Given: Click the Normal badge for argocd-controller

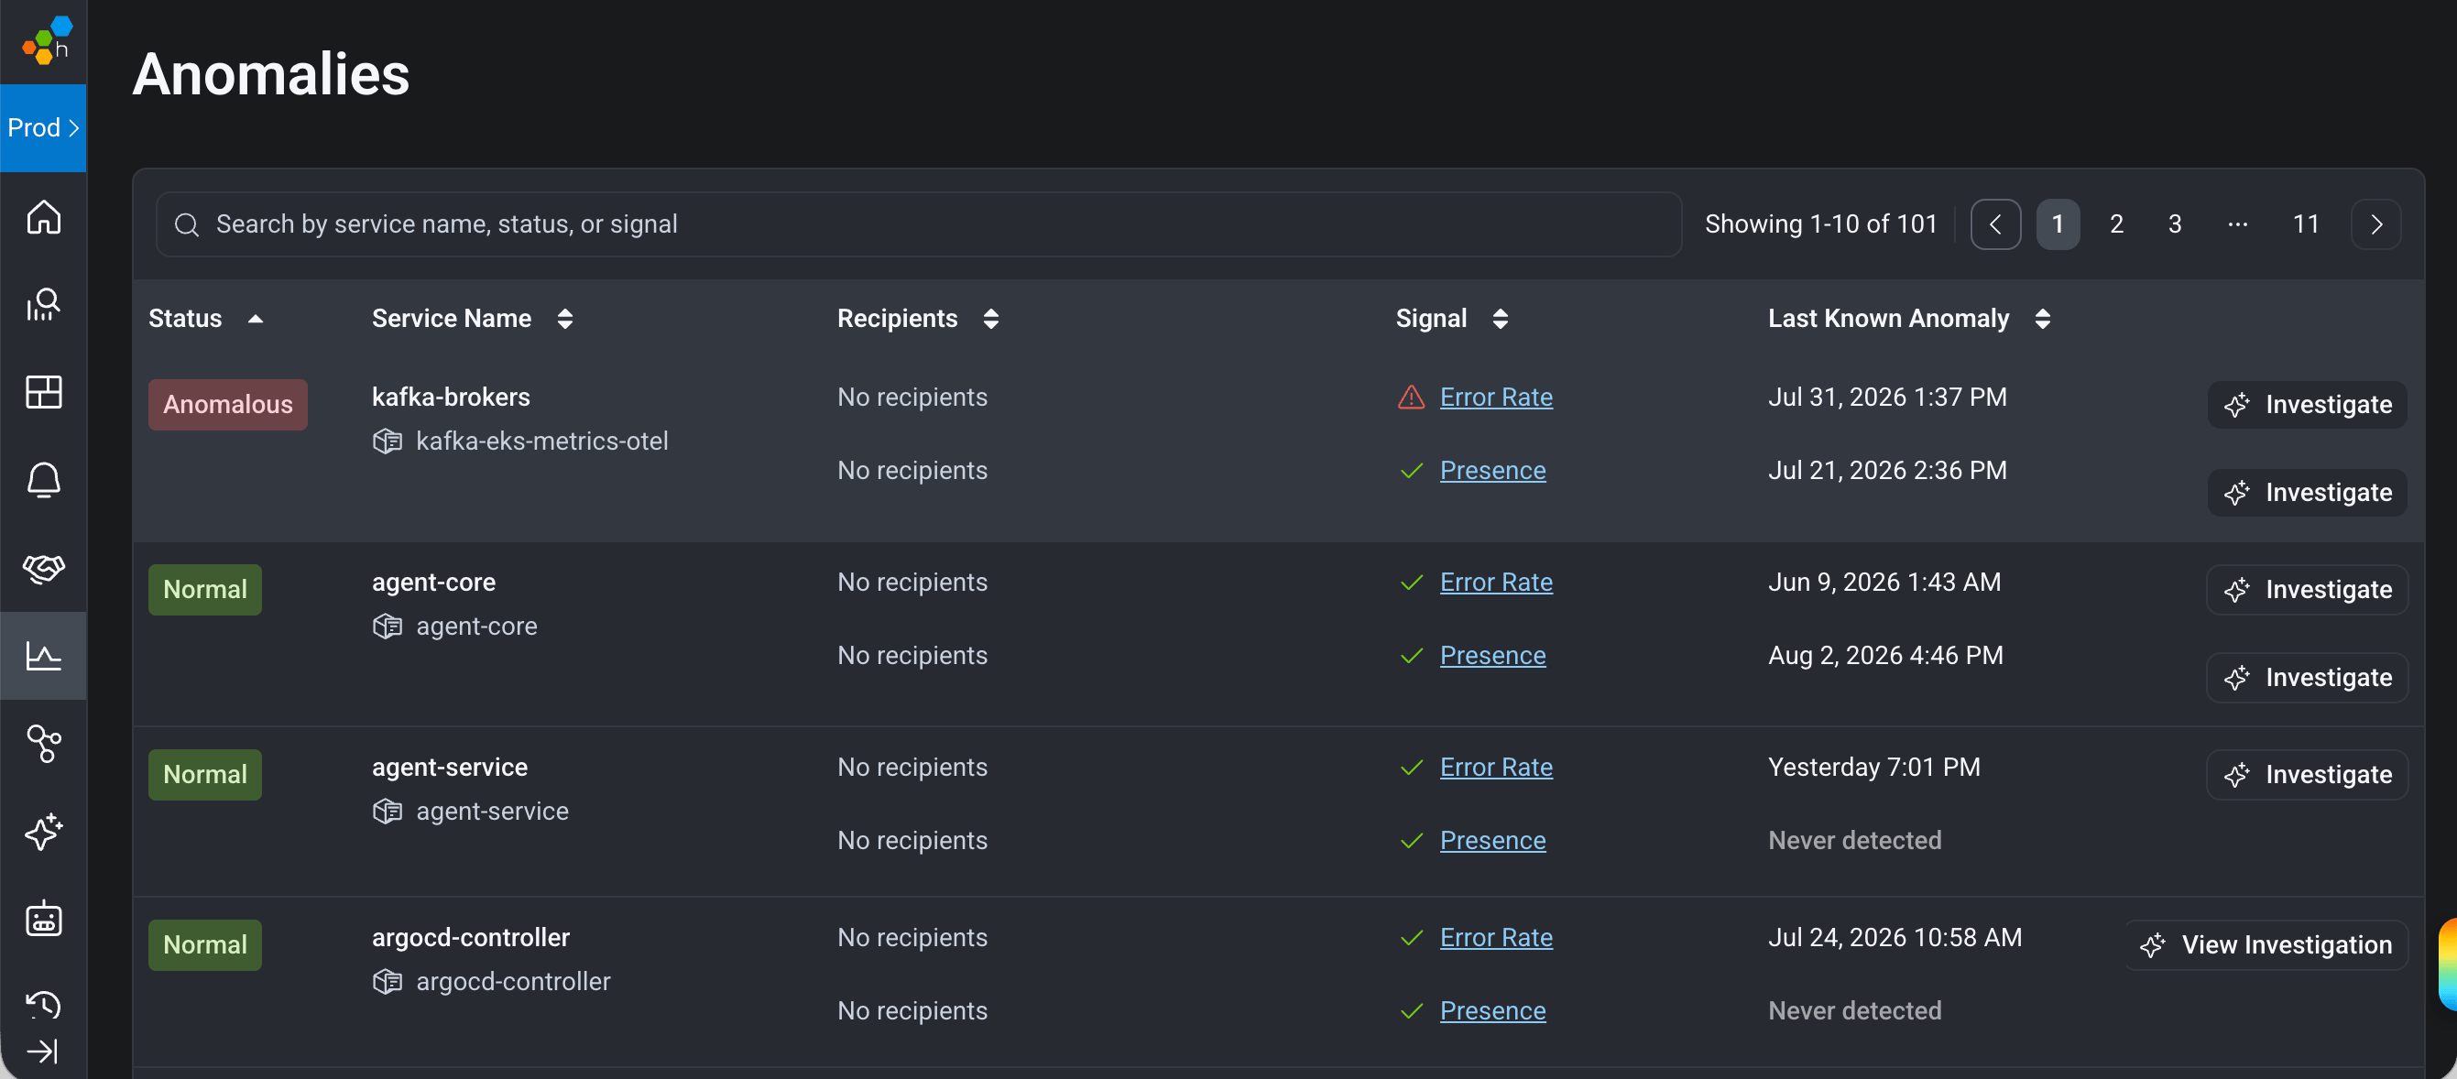Looking at the screenshot, I should click(x=205, y=944).
